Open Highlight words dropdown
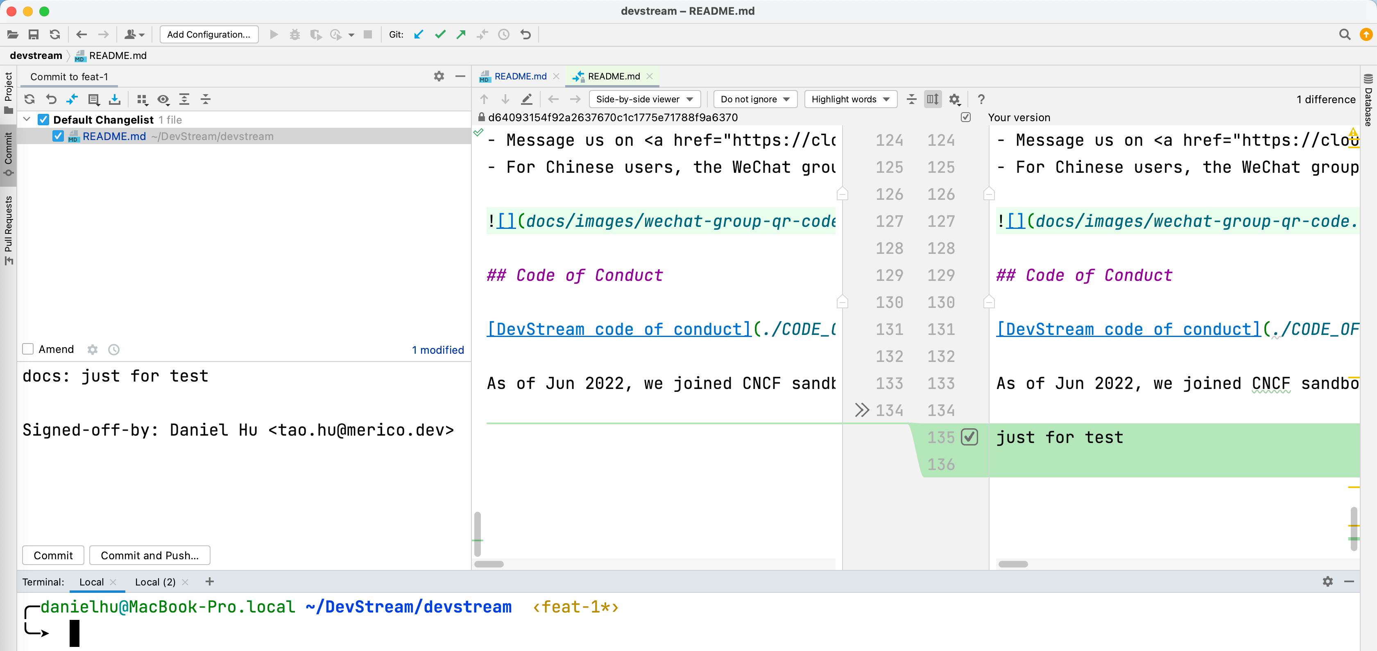The height and width of the screenshot is (651, 1377). [850, 99]
